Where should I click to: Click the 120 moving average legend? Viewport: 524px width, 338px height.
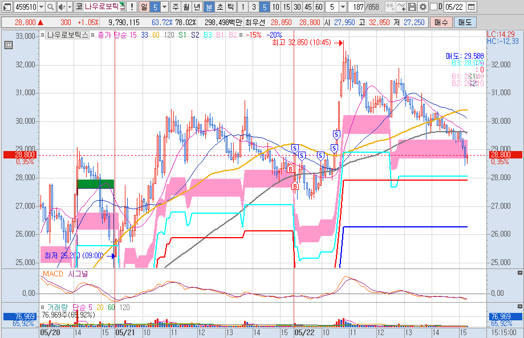(169, 35)
